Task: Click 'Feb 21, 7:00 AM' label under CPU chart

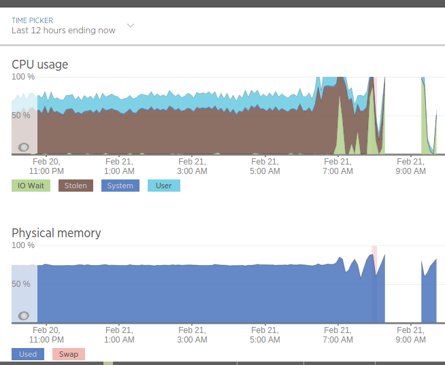Action: click(x=337, y=167)
